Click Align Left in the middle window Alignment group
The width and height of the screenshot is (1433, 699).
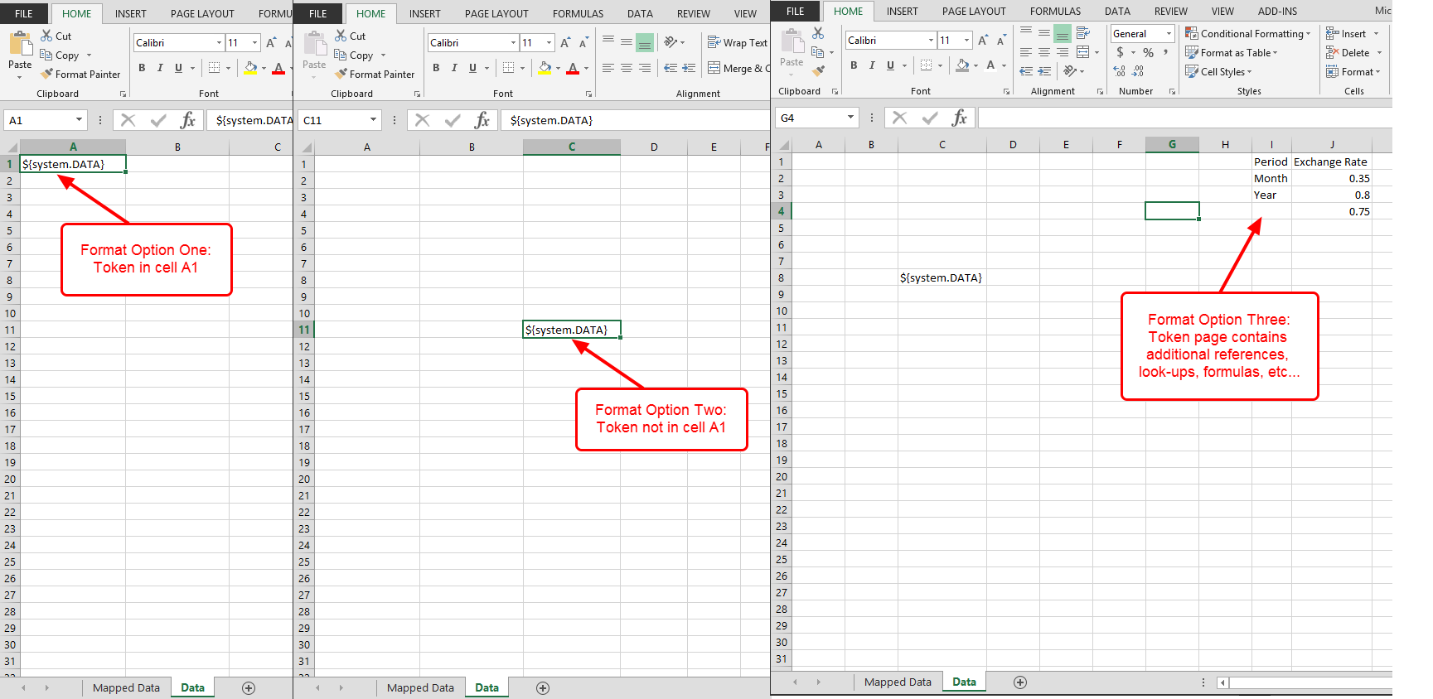click(608, 68)
